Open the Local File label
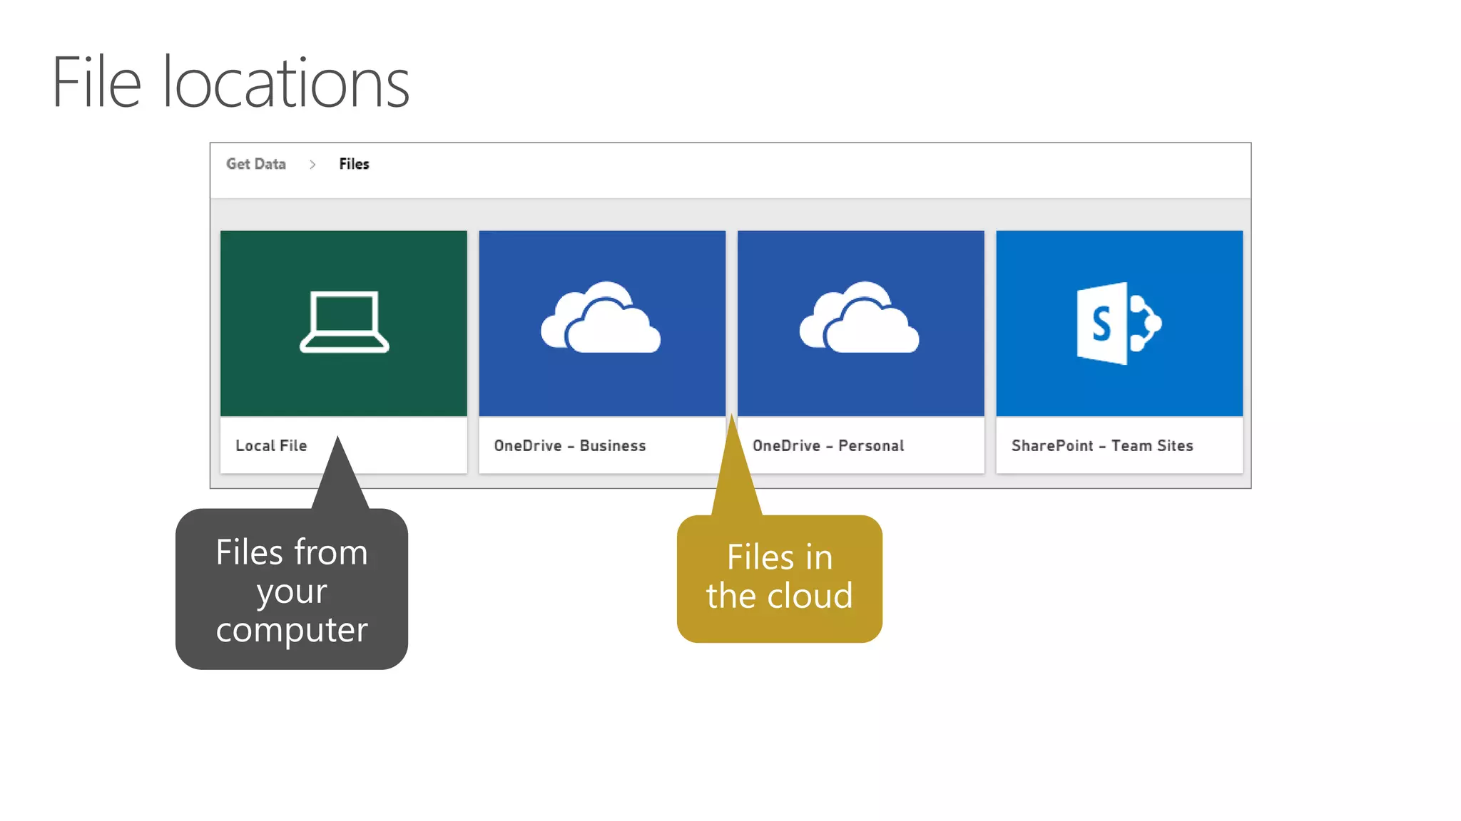This screenshot has width=1461, height=821. pyautogui.click(x=271, y=445)
